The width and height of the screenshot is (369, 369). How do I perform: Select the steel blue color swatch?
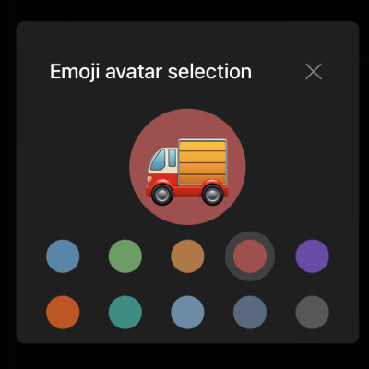[63, 256]
